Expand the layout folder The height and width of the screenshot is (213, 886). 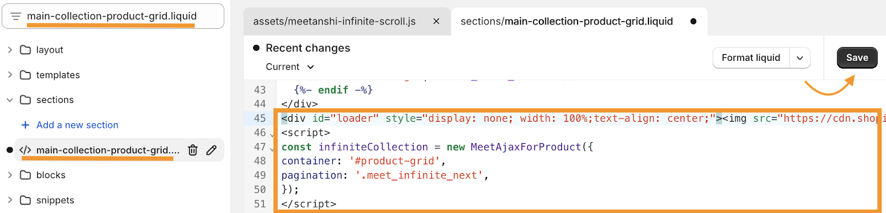coord(9,50)
